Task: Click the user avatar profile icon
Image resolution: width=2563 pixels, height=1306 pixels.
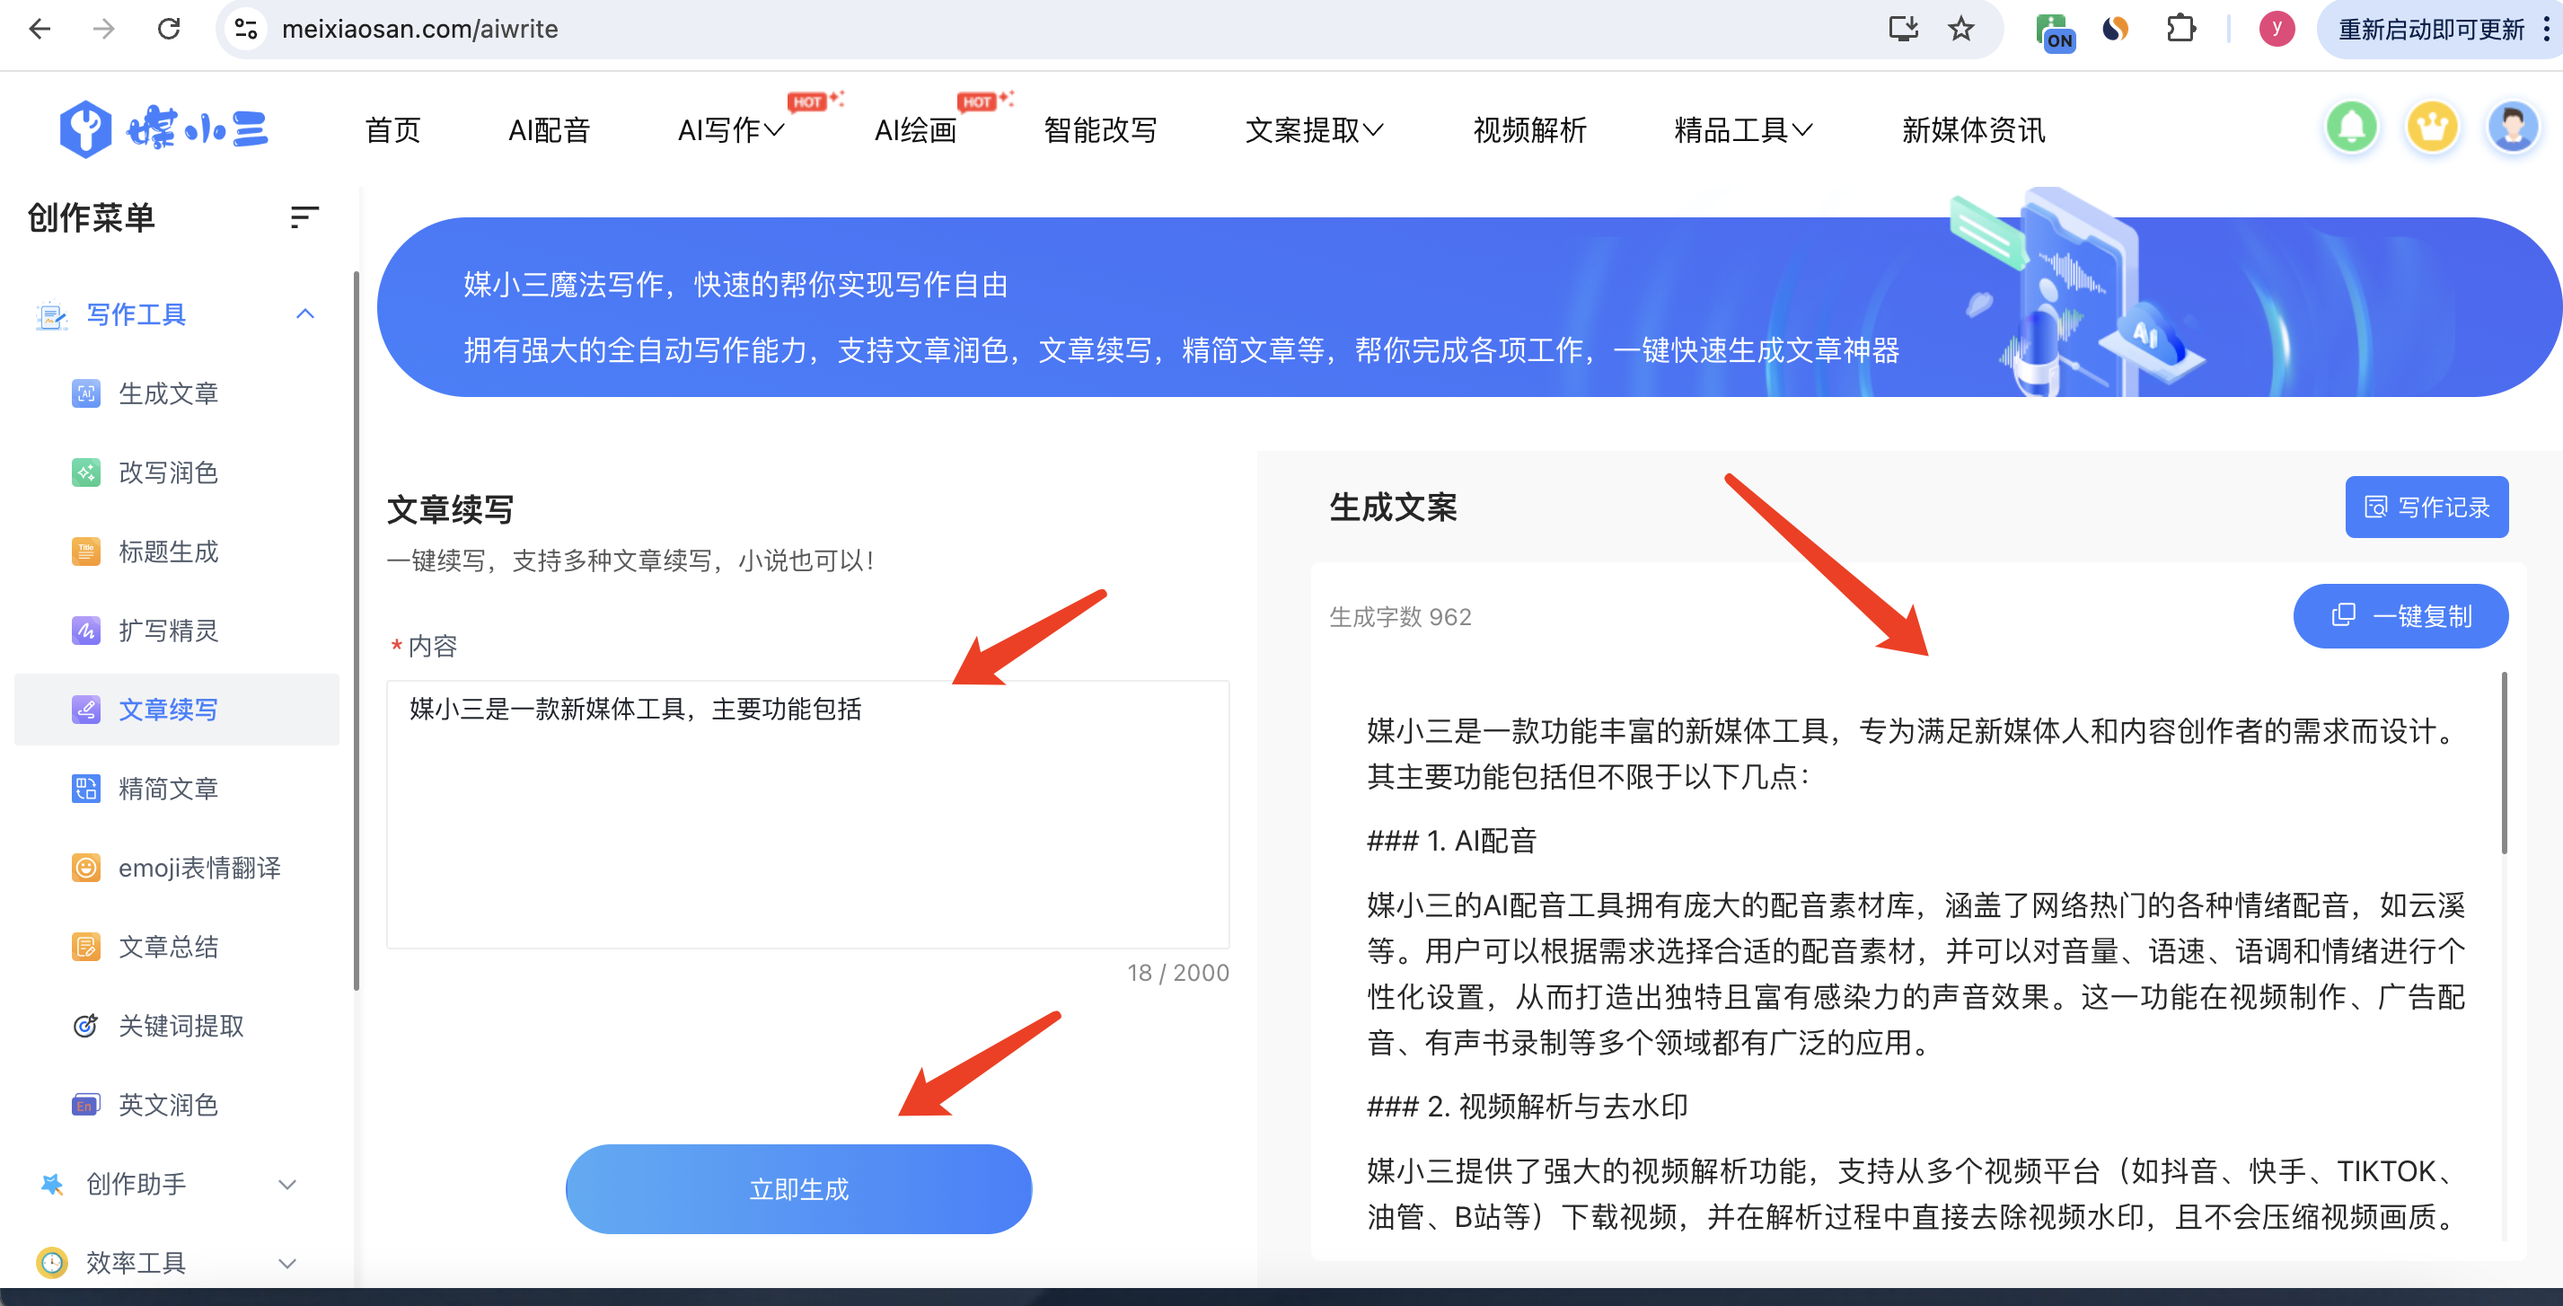Action: [x=2512, y=128]
